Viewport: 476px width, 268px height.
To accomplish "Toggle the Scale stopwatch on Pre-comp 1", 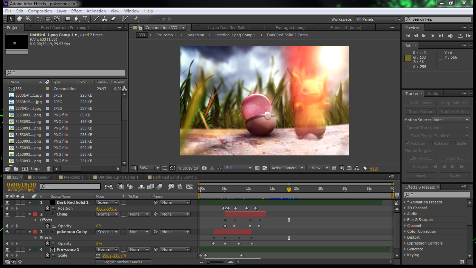I will tap(47, 255).
